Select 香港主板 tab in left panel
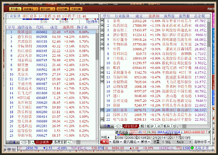The image size is (218, 155). (61, 142)
